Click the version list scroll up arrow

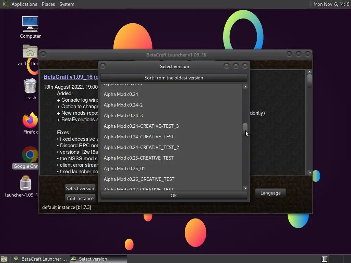coord(245,87)
